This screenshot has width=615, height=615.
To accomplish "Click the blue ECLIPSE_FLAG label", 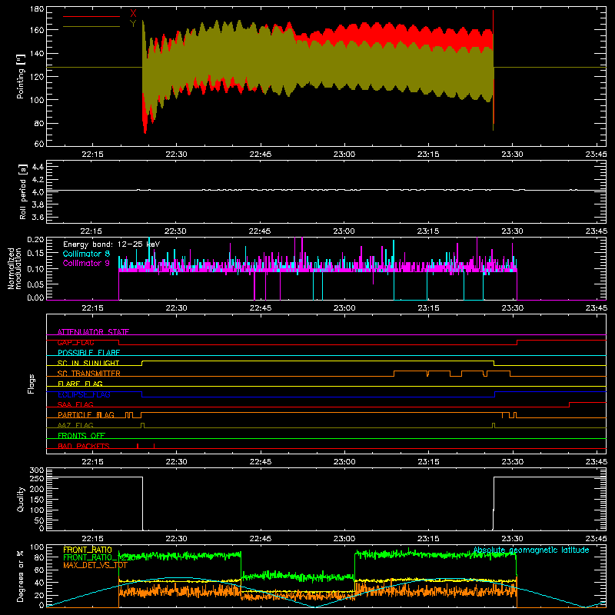I will point(84,394).
